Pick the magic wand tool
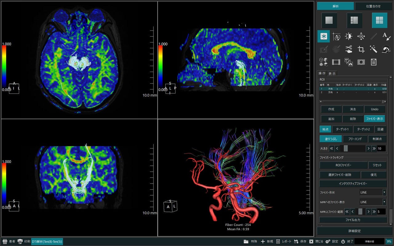This screenshot has height=246, width=394. pos(373,49)
